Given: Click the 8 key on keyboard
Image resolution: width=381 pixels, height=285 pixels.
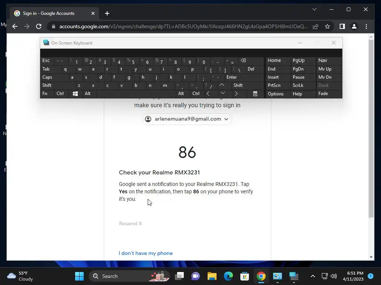Looking at the screenshot, I should pyautogui.click(x=175, y=61).
